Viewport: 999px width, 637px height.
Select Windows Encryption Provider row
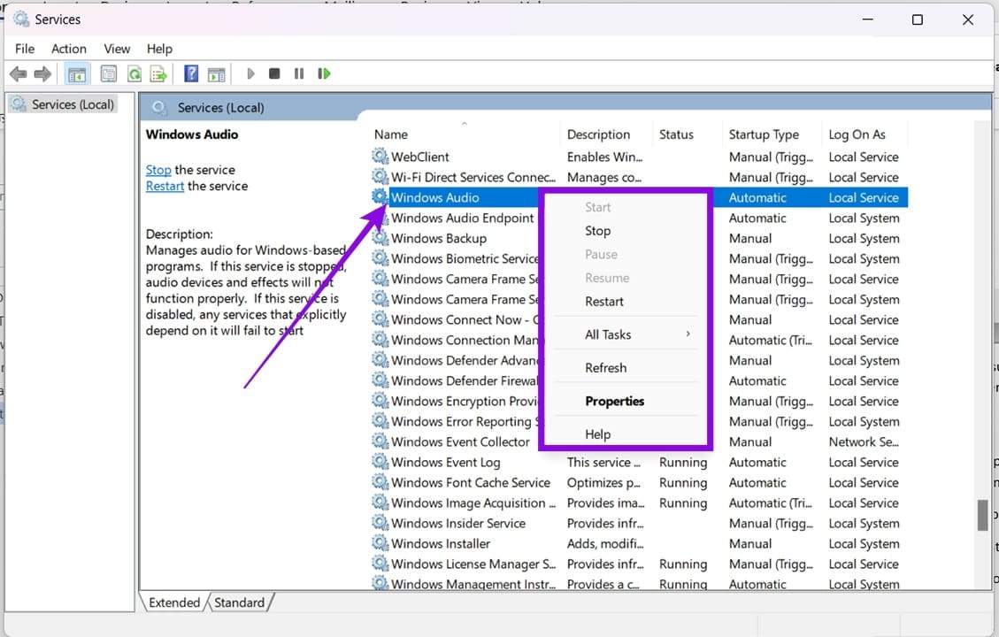[640, 401]
